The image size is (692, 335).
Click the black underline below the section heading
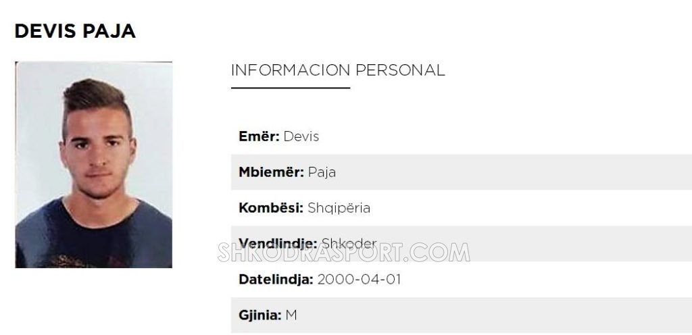(x=291, y=88)
